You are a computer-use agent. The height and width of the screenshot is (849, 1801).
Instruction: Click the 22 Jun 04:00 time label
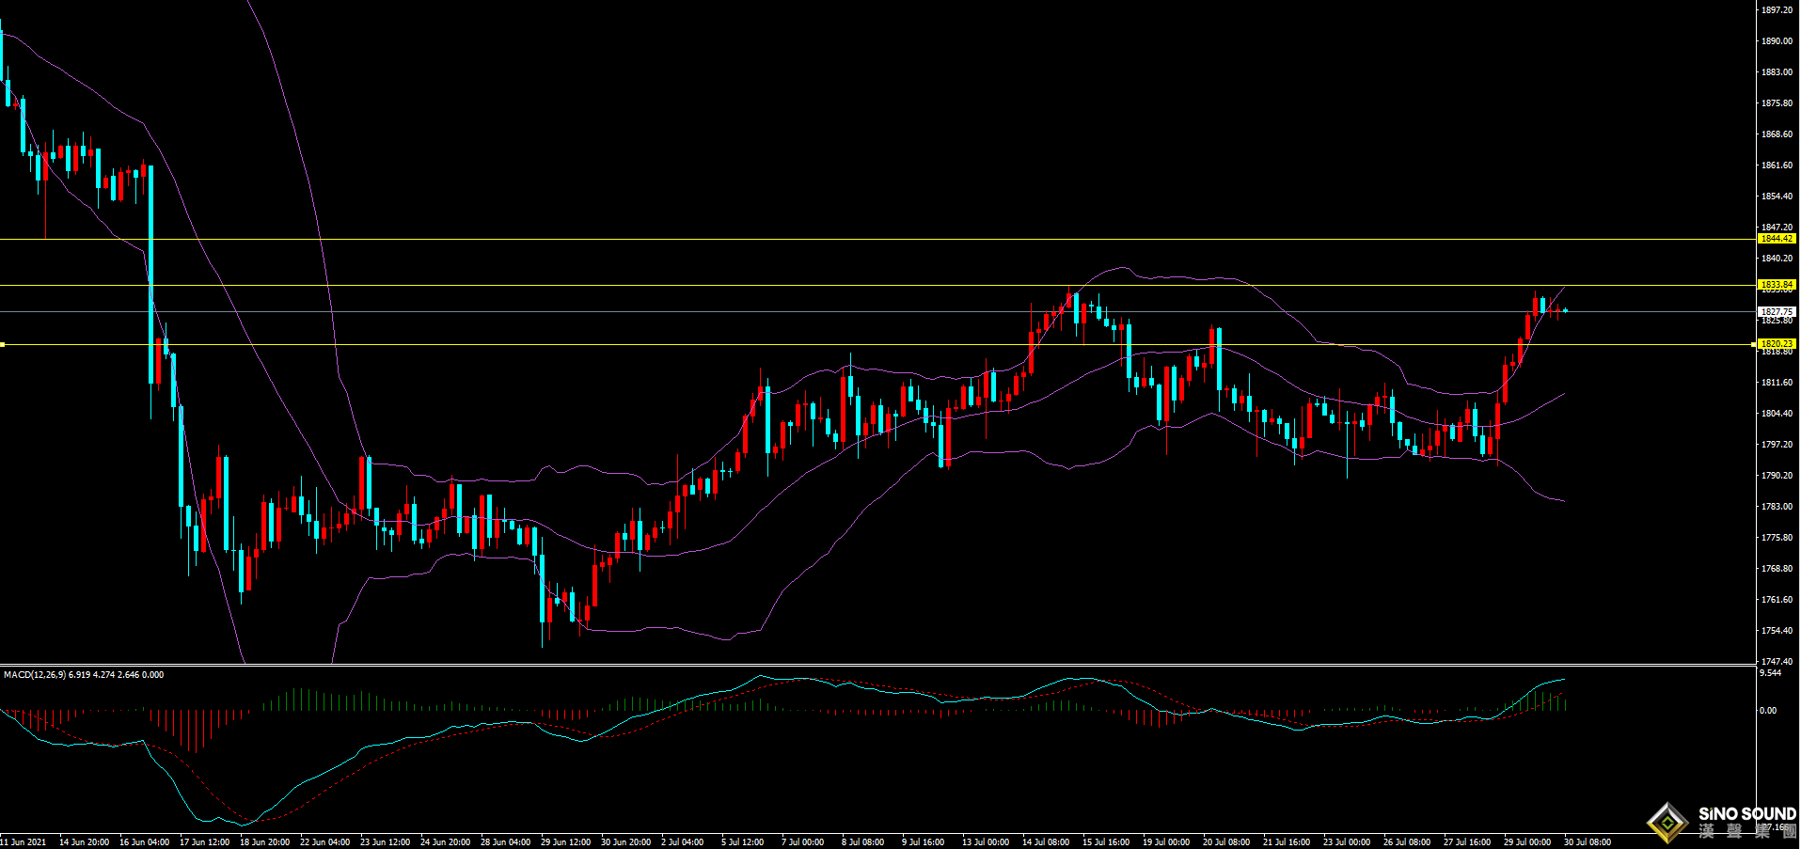click(324, 842)
